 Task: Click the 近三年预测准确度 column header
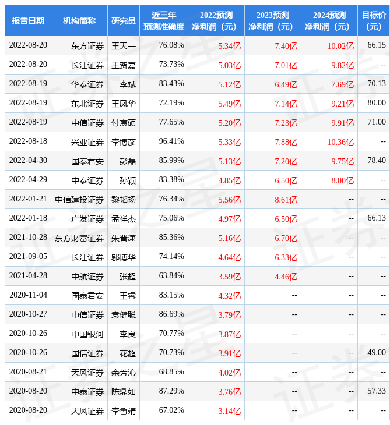[x=164, y=20]
